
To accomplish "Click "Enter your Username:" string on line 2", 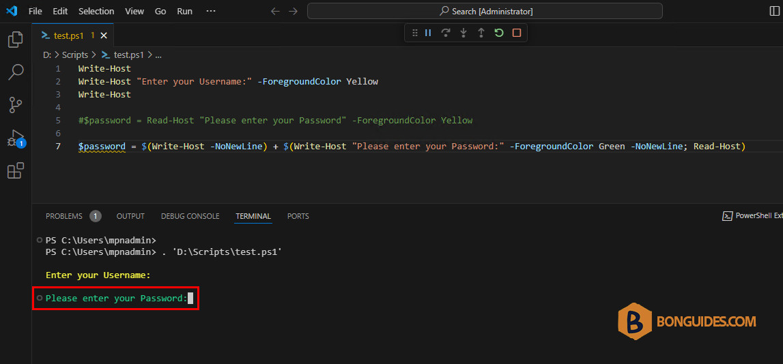I will pos(195,81).
